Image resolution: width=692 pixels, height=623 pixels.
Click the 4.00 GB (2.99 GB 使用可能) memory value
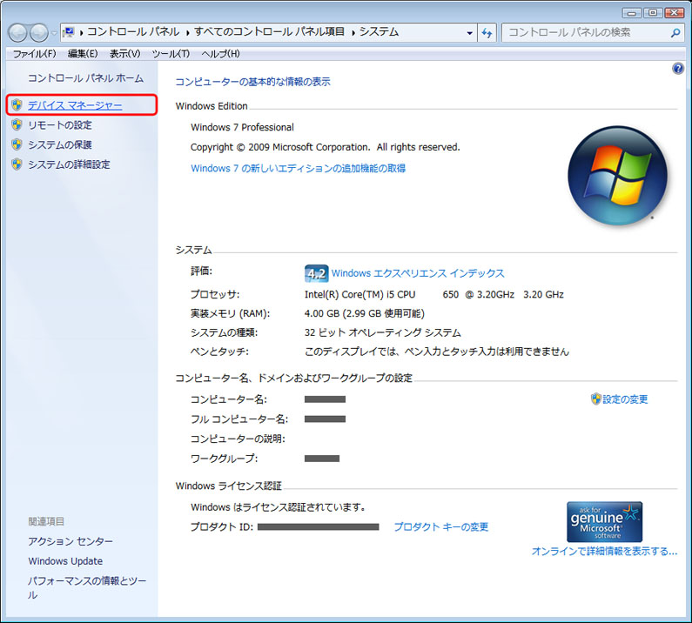[365, 313]
